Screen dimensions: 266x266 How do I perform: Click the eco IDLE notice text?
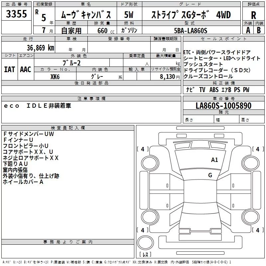click(38, 106)
